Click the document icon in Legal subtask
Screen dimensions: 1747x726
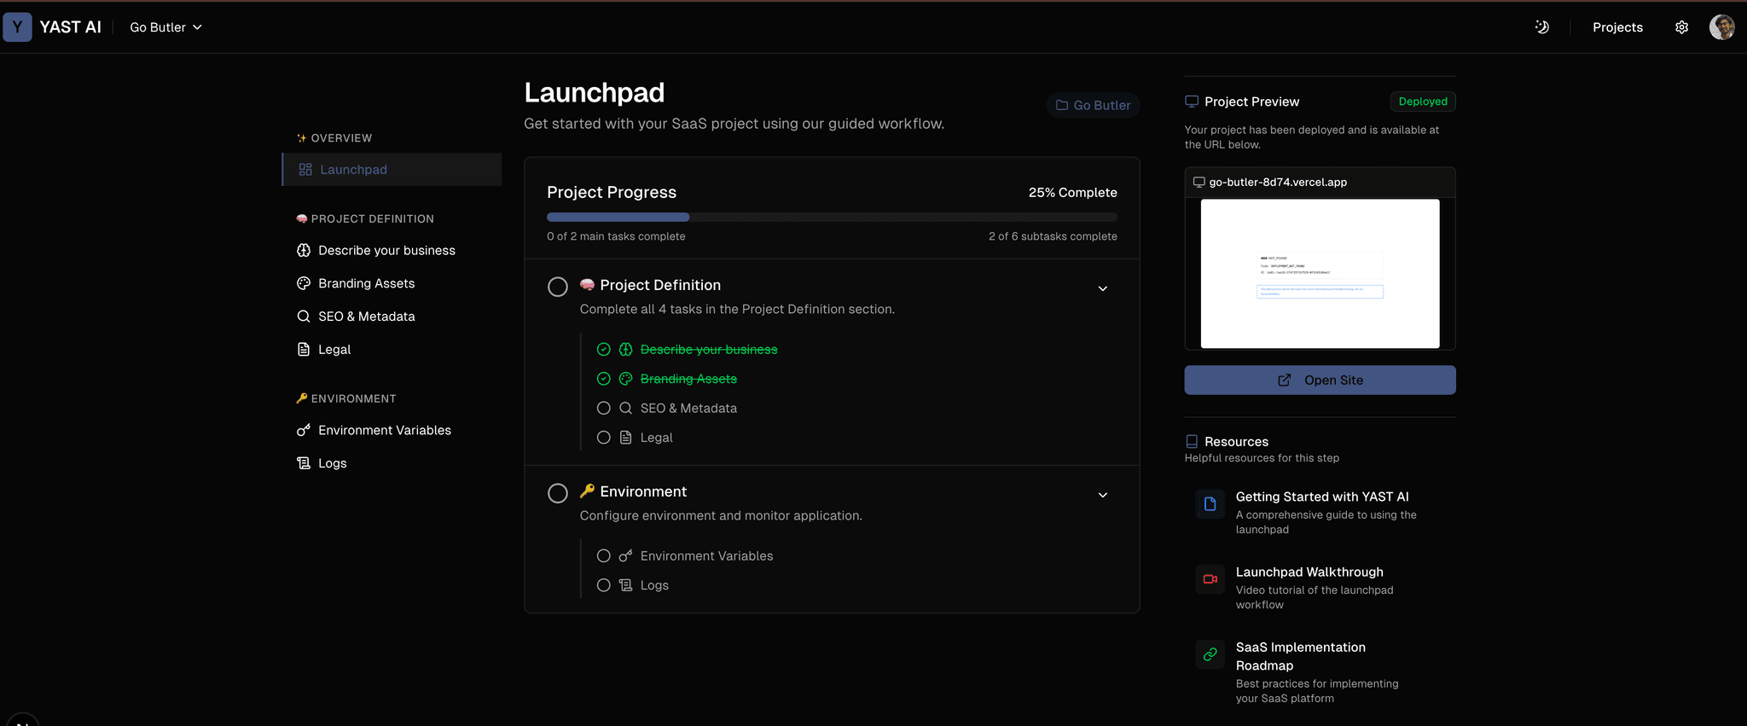click(626, 438)
